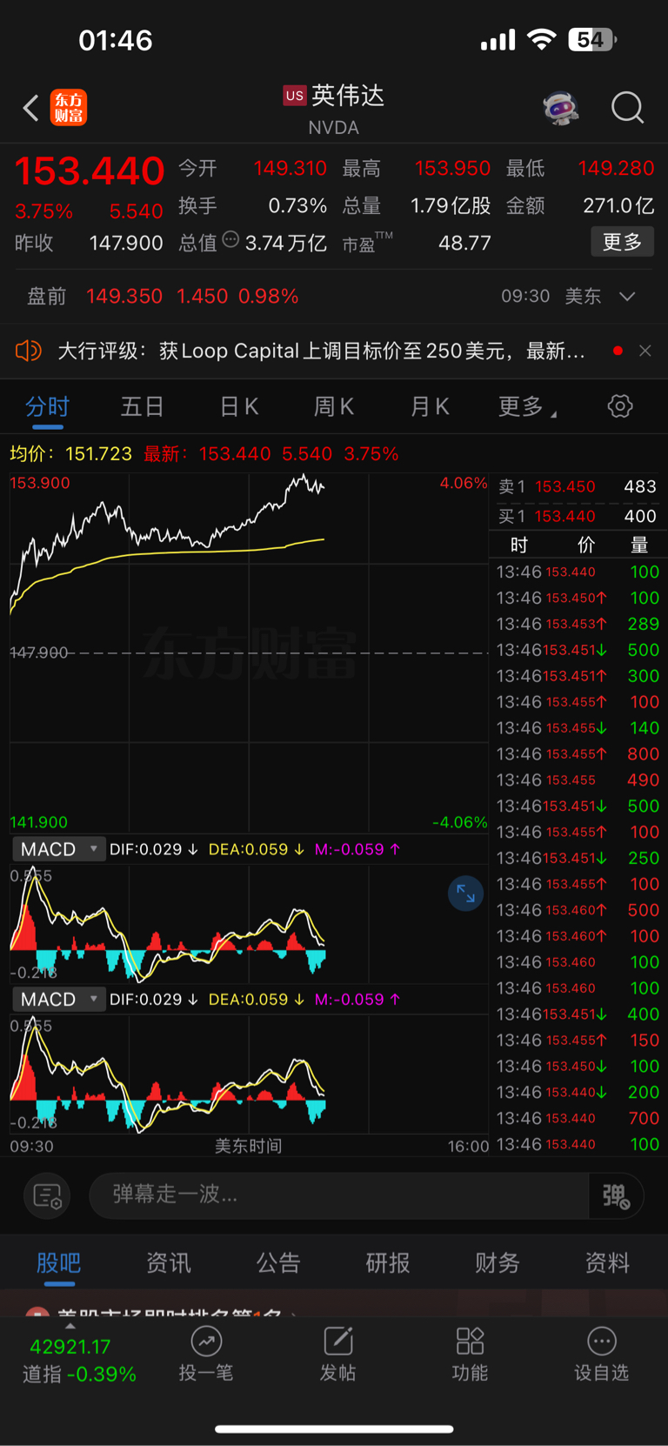
Task: Tap the 卖1 153.450 quote row
Action: (x=578, y=487)
